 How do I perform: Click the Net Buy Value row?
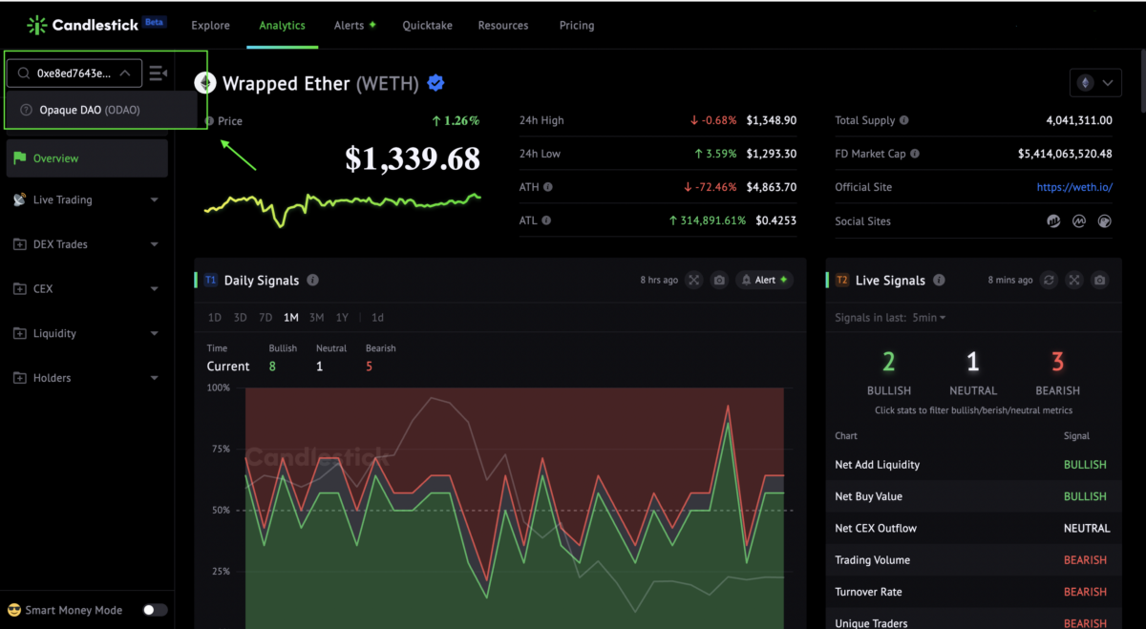972,496
